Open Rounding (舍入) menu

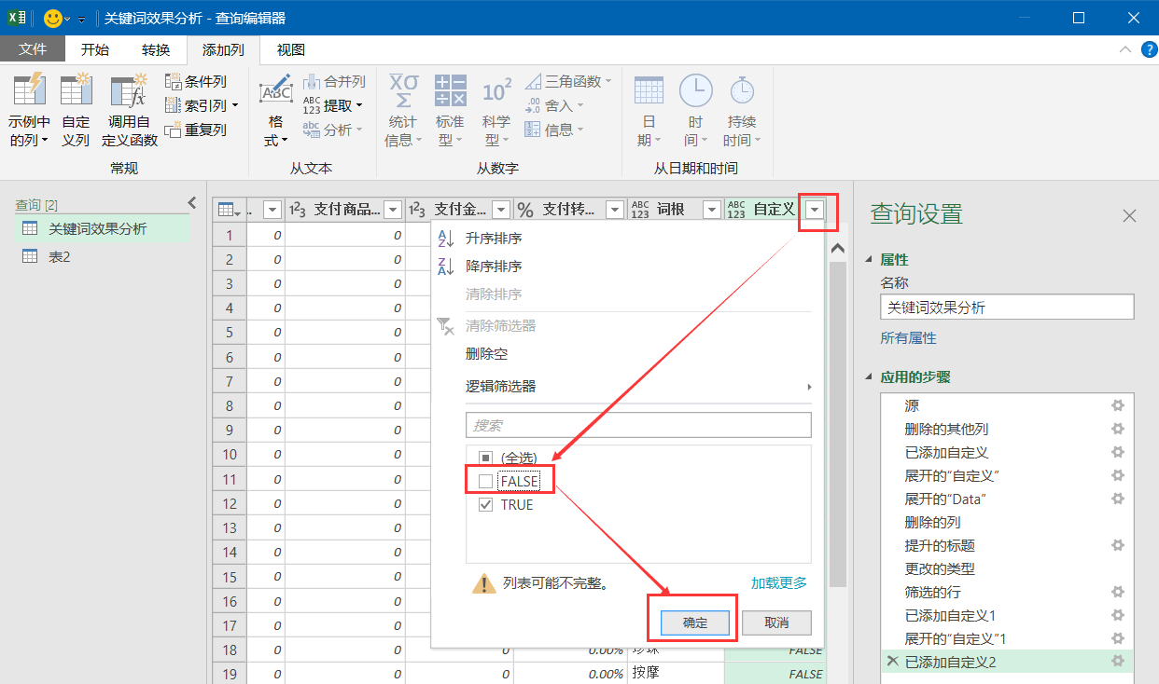(x=554, y=105)
